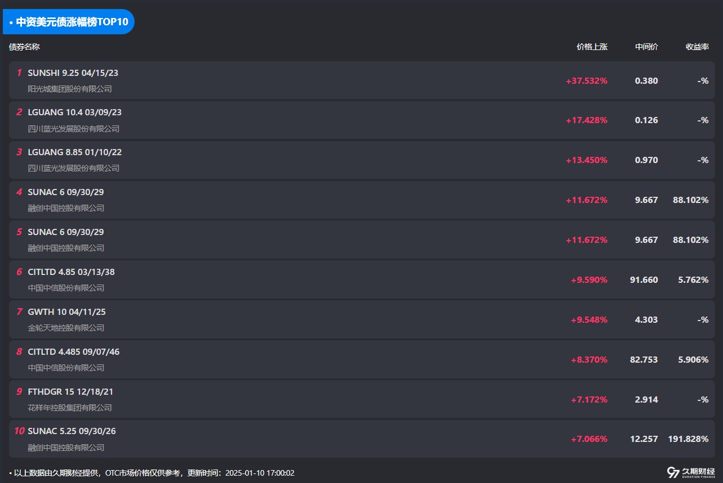Select mid price 82.753
The width and height of the screenshot is (723, 483).
[644, 359]
